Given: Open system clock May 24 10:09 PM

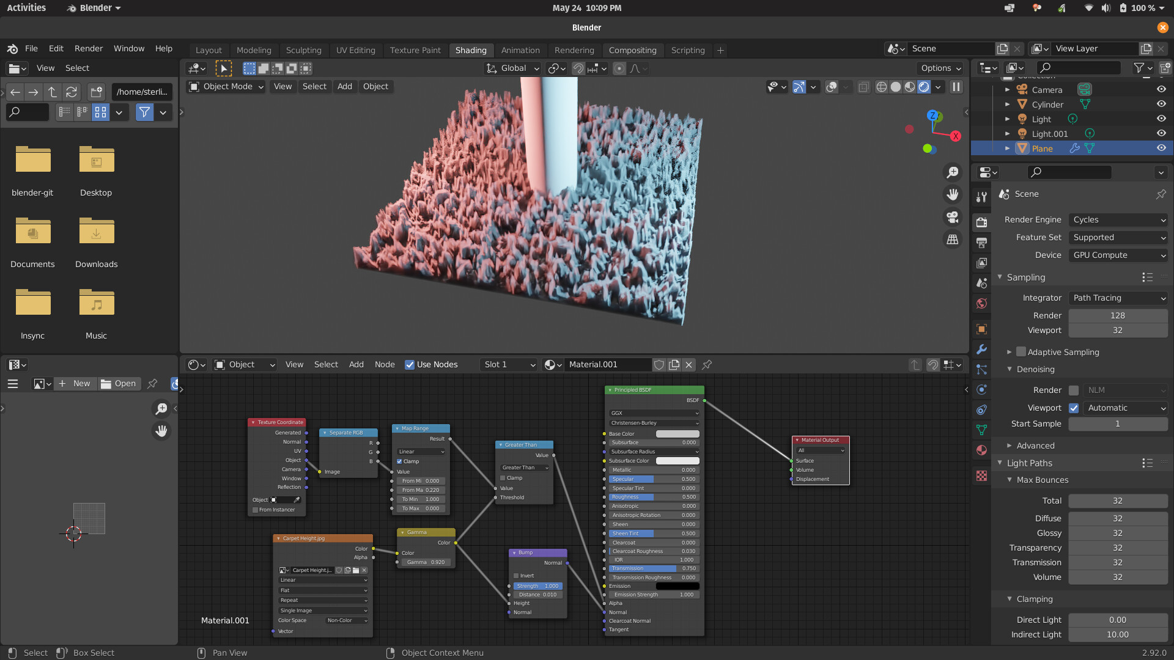Looking at the screenshot, I should 587,8.
